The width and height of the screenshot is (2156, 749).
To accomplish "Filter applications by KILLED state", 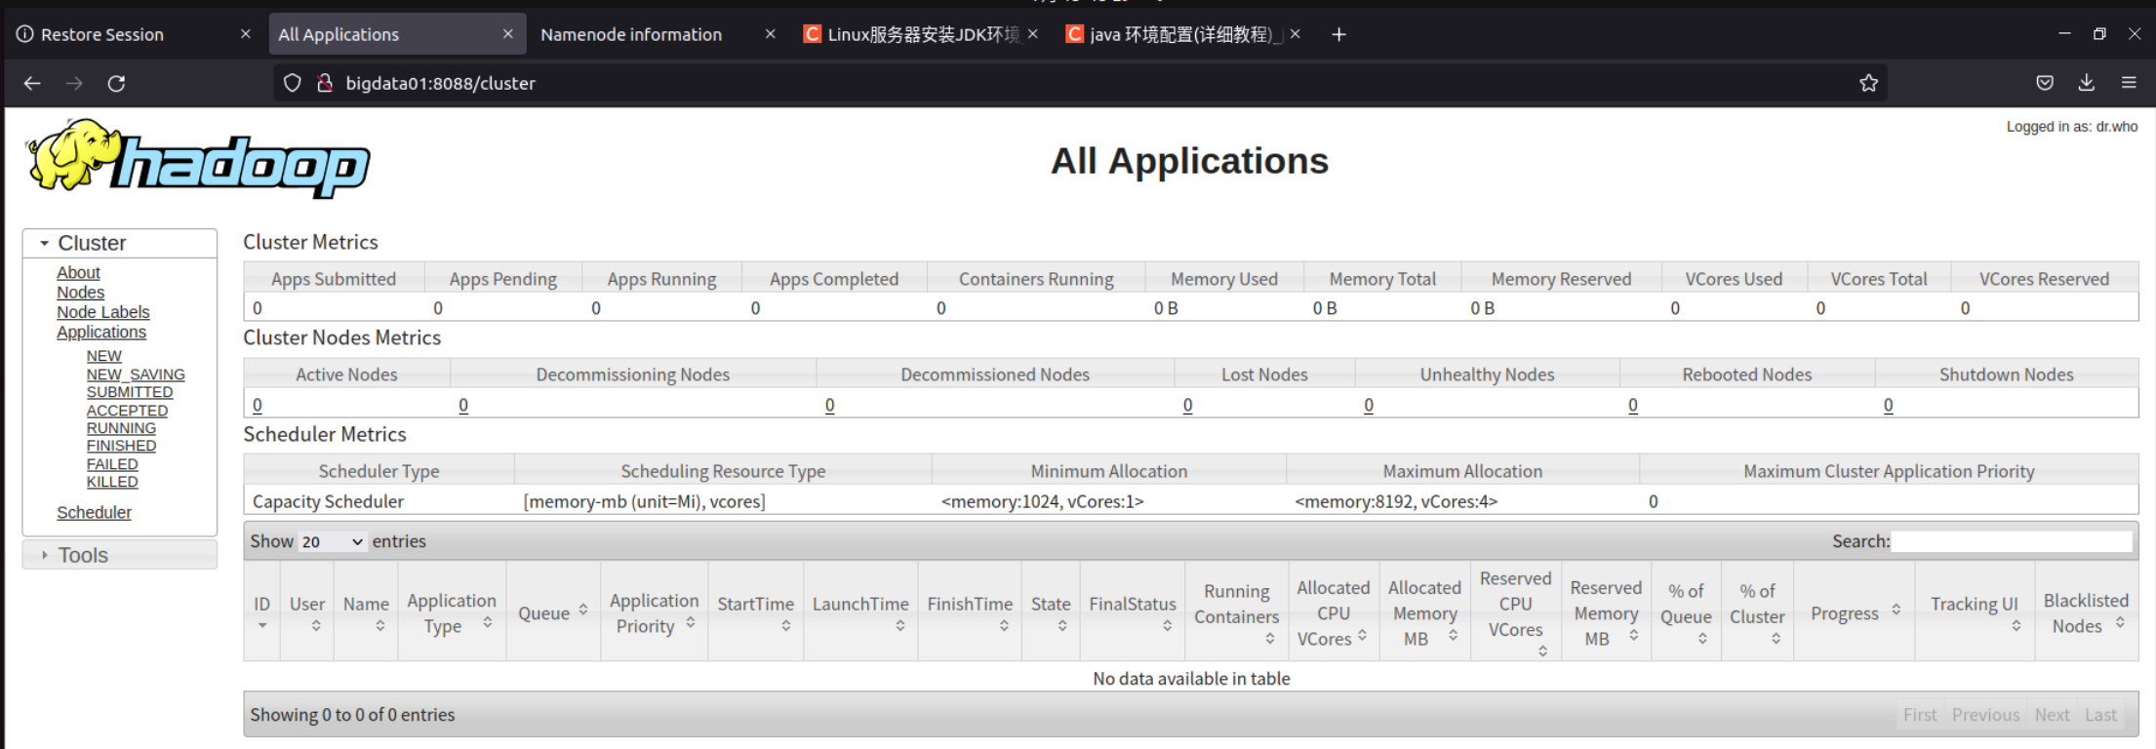I will [x=112, y=482].
